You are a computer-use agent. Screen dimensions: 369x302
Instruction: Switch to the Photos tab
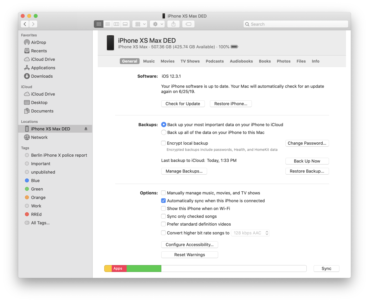(283, 61)
